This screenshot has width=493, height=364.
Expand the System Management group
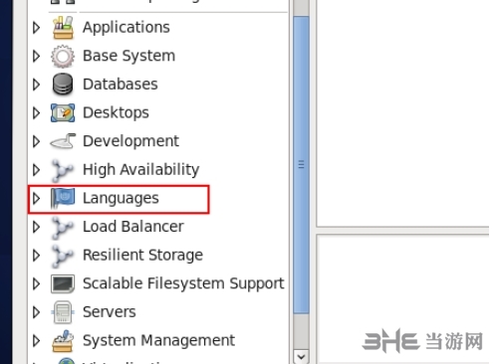coord(37,341)
